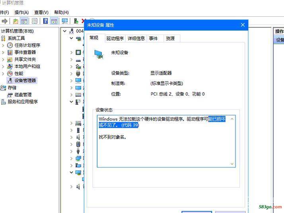Expand the mouse category arrow
The image size is (284, 213).
pyautogui.click(x=71, y=144)
